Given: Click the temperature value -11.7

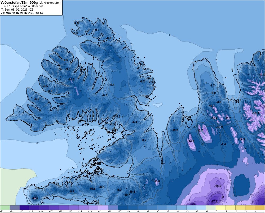Looking at the screenshot, I should coord(228,118).
